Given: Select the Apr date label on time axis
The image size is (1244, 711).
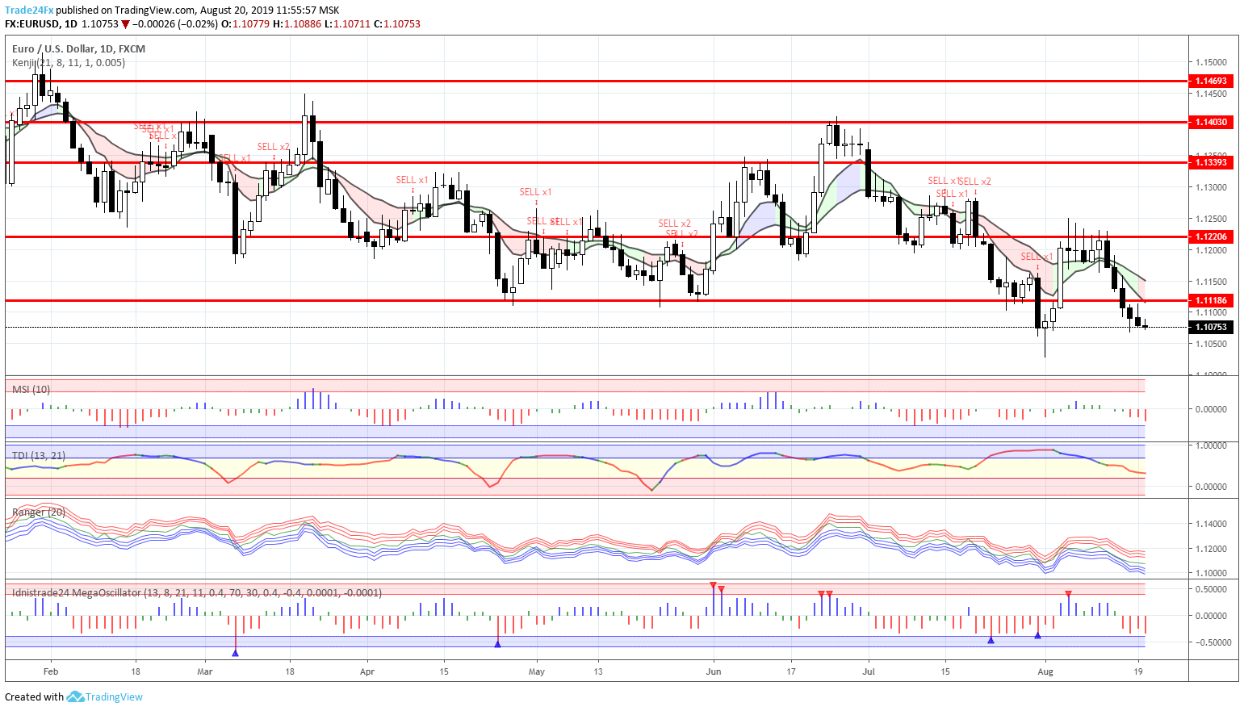Looking at the screenshot, I should pos(367,671).
